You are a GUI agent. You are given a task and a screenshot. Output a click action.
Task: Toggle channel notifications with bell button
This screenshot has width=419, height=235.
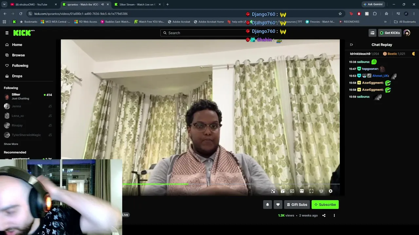click(267, 205)
